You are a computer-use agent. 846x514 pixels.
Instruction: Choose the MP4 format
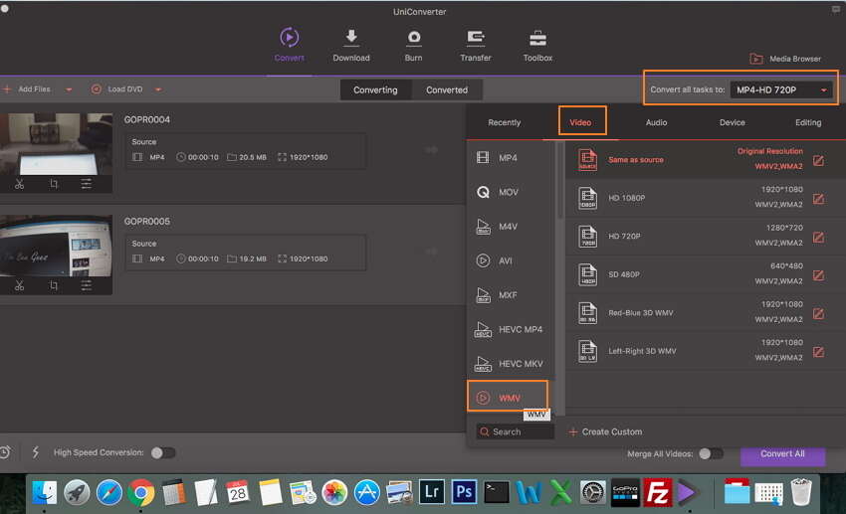[510, 158]
